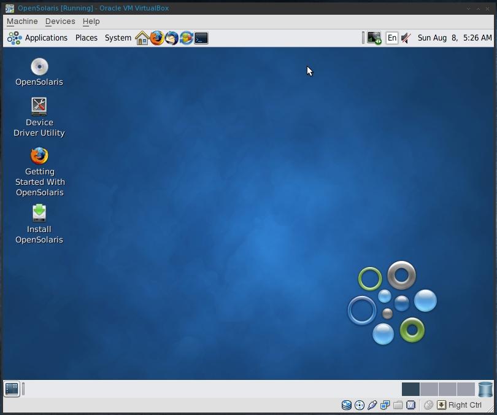
Task: Click VirtualBox shared folders status icon
Action: [398, 405]
